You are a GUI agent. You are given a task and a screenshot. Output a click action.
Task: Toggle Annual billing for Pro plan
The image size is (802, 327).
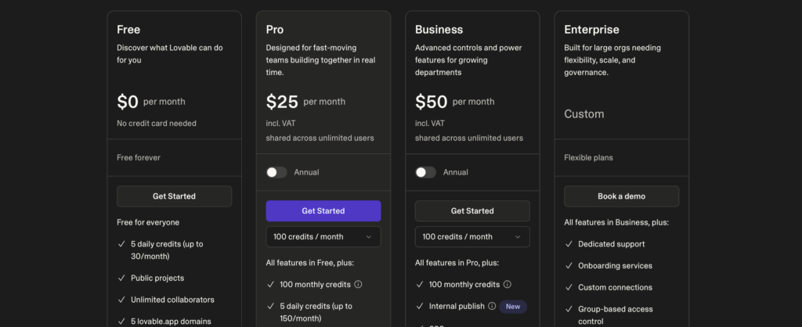coord(276,172)
